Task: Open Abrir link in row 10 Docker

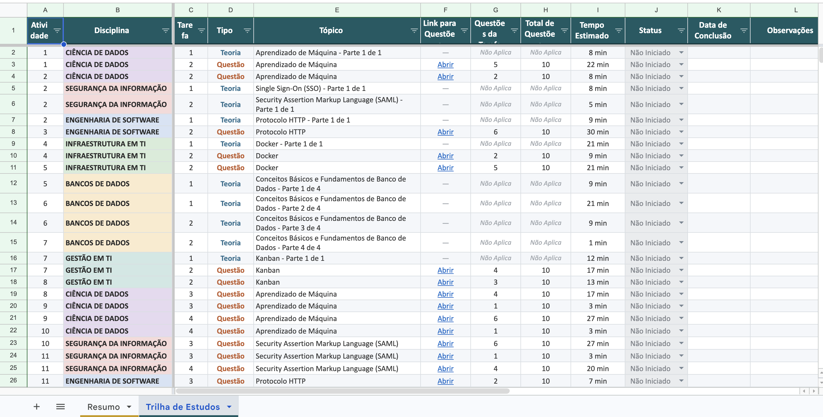Action: [x=445, y=156]
